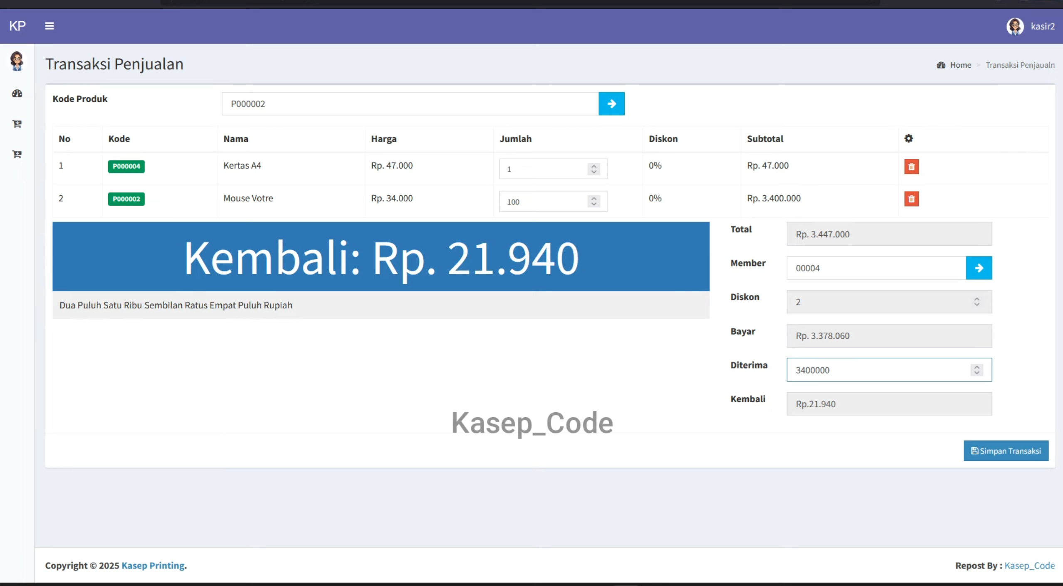
Task: Delete the Mouse Votre row
Action: pos(911,199)
